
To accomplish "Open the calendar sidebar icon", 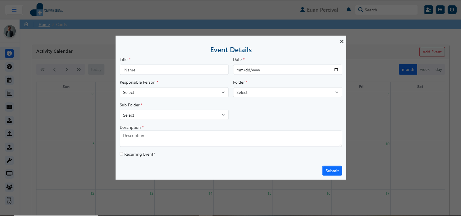I will (x=9, y=80).
